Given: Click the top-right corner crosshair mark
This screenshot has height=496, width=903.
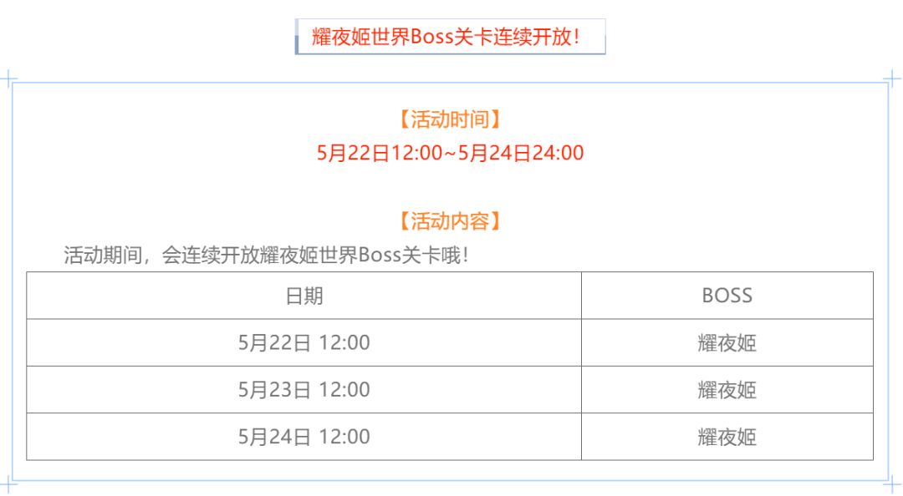Looking at the screenshot, I should coord(892,79).
